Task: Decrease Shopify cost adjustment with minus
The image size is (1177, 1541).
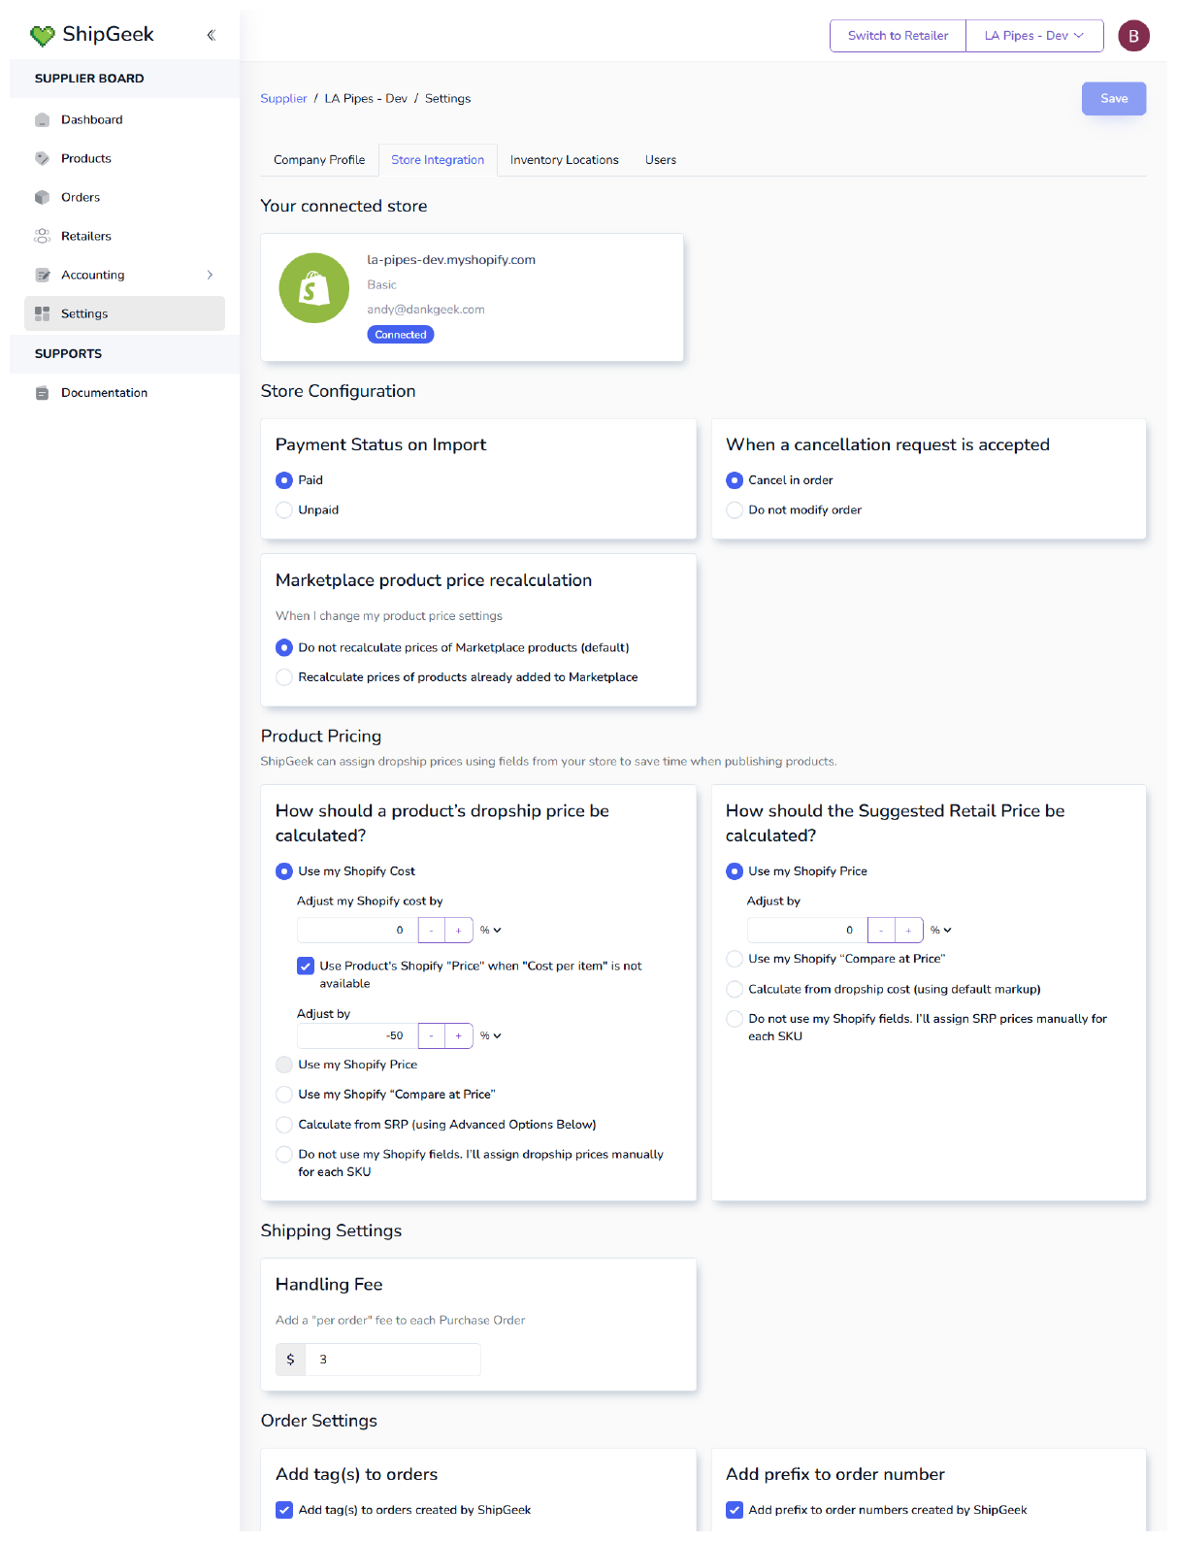Action: (432, 930)
